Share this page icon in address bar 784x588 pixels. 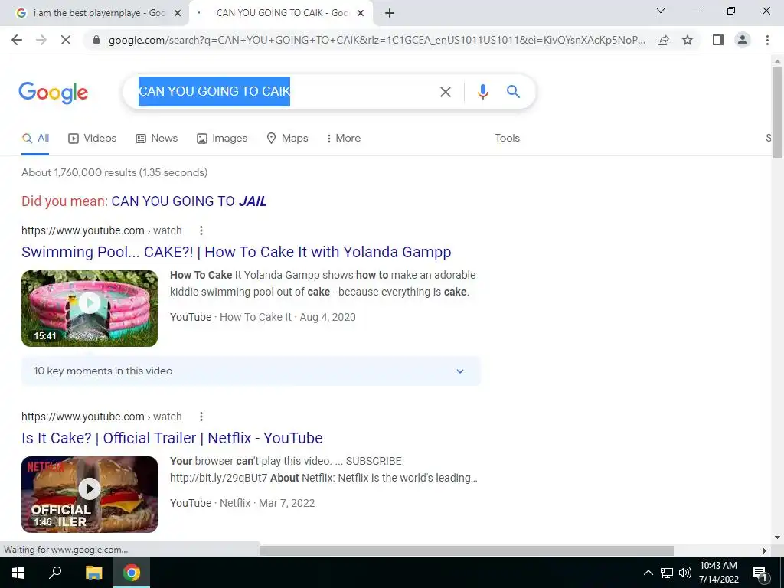click(663, 40)
